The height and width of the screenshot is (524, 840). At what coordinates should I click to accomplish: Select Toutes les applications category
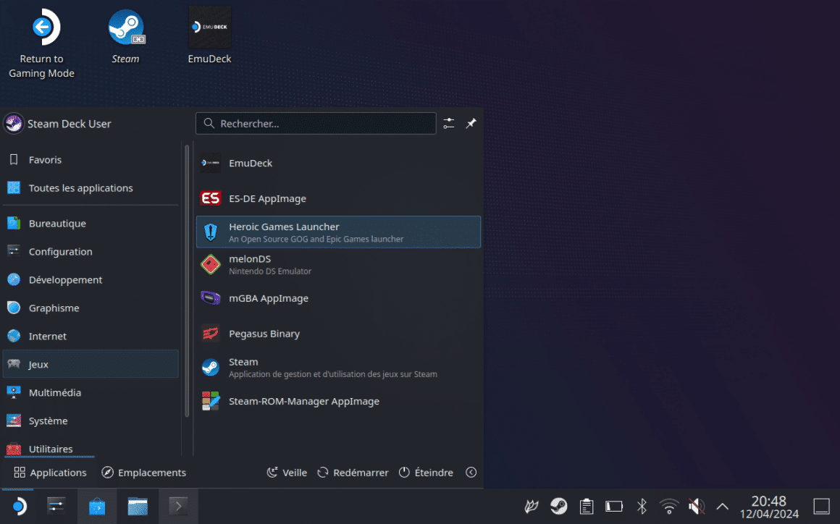[91, 188]
